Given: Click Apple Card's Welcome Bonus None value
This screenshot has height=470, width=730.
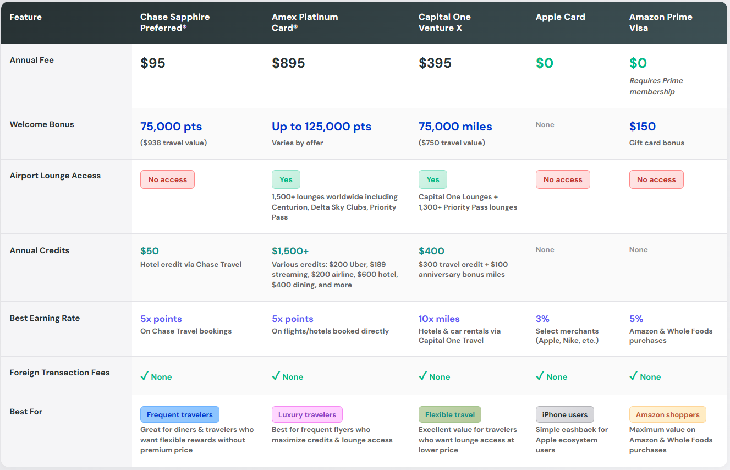Looking at the screenshot, I should (545, 125).
